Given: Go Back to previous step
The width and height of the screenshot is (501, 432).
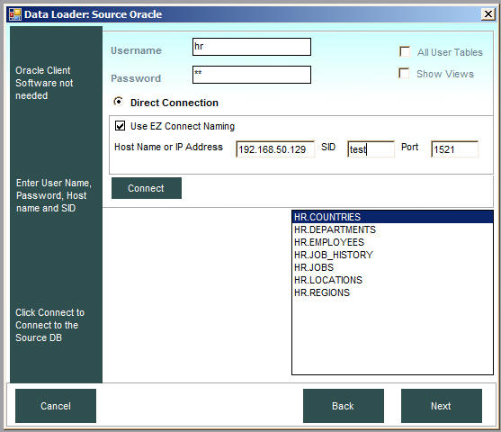Looking at the screenshot, I should click(344, 406).
